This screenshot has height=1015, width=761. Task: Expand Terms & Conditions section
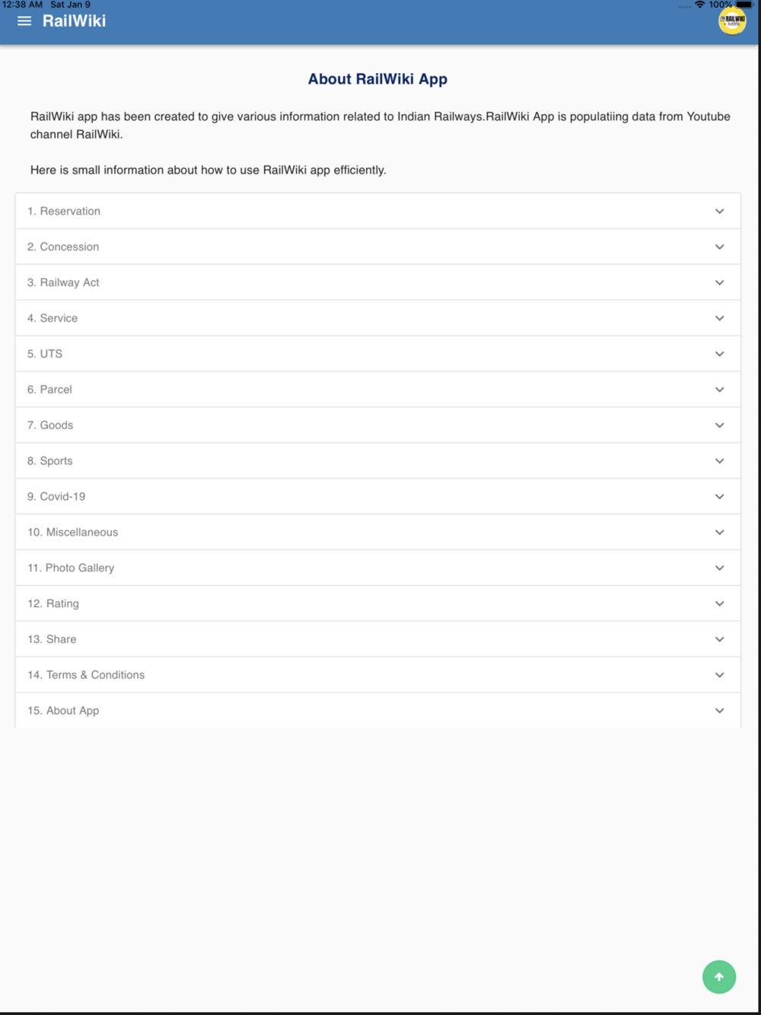coord(377,675)
